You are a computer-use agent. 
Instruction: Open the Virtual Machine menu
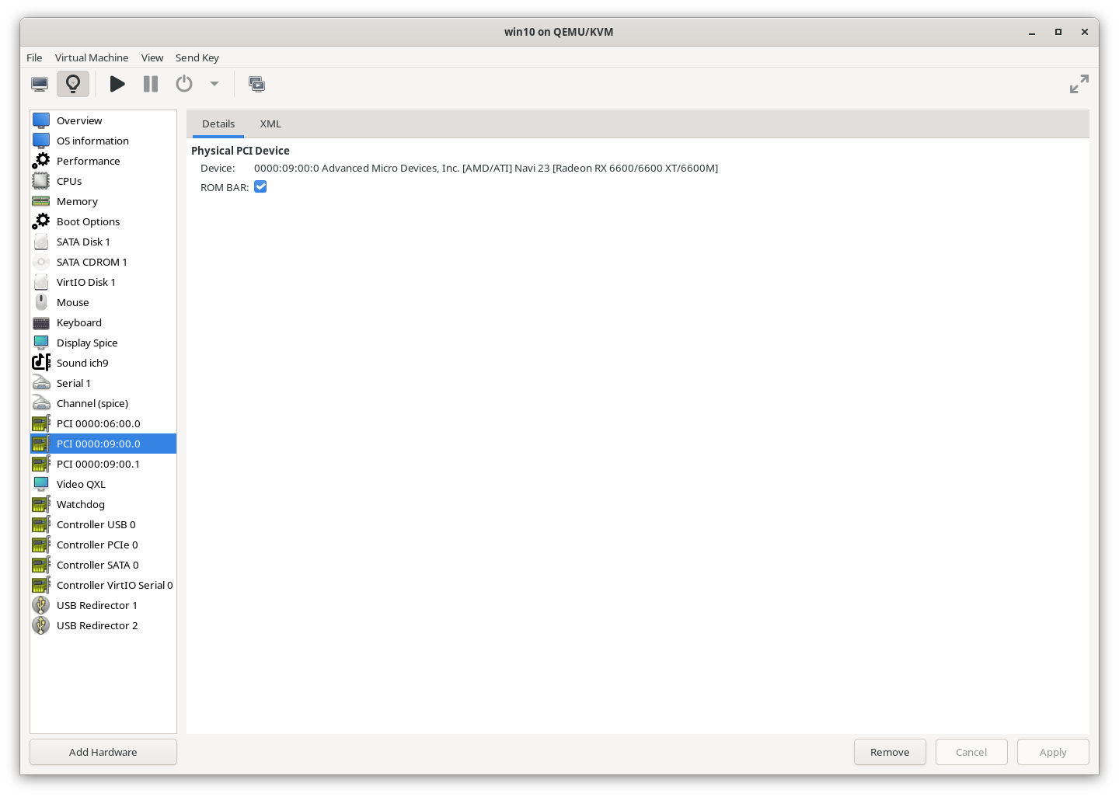tap(92, 57)
